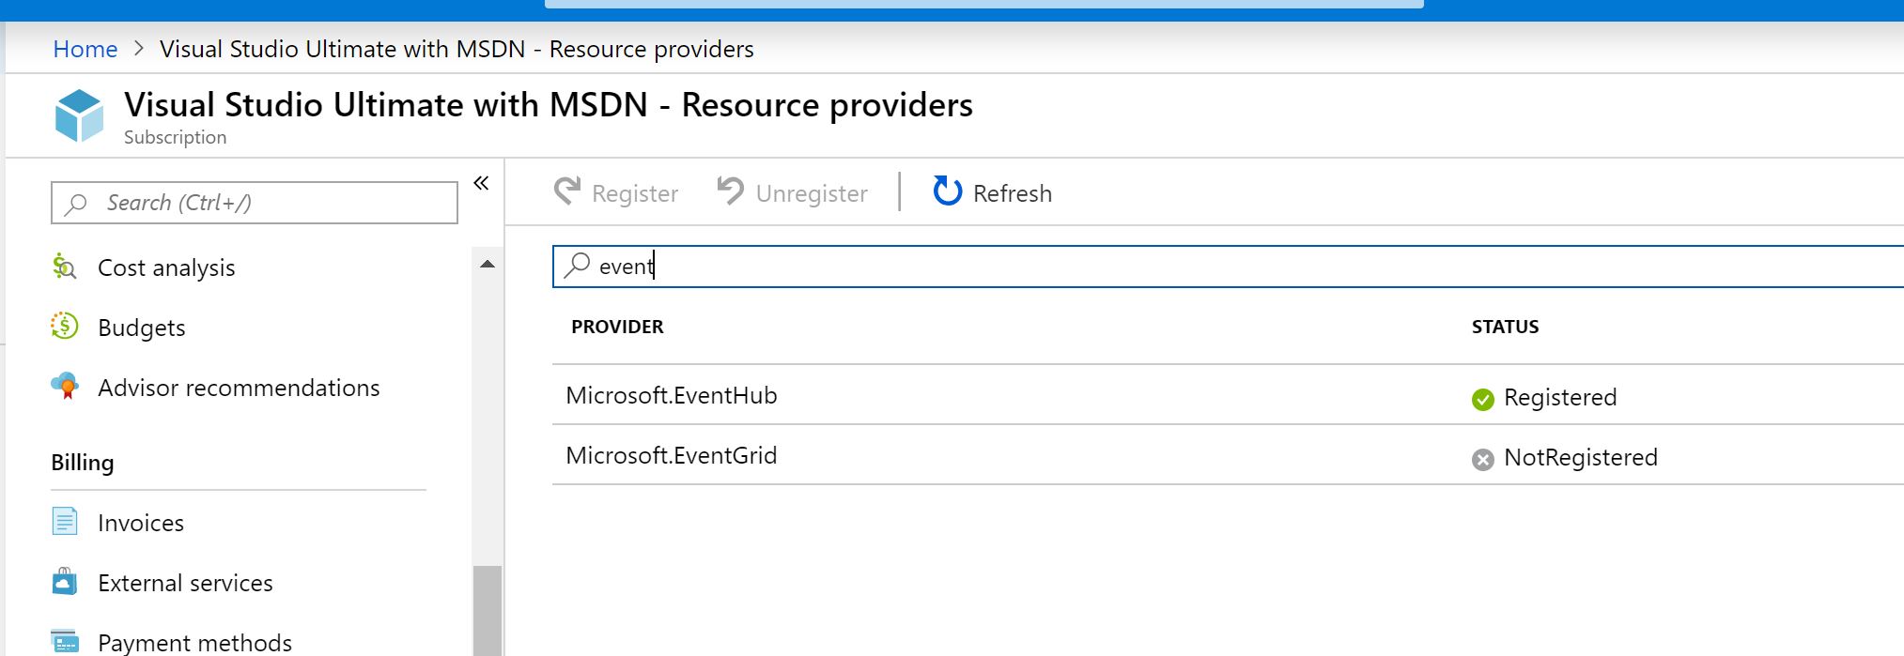Click the sidebar scroll up arrow
This screenshot has width=1904, height=656.
click(x=488, y=265)
